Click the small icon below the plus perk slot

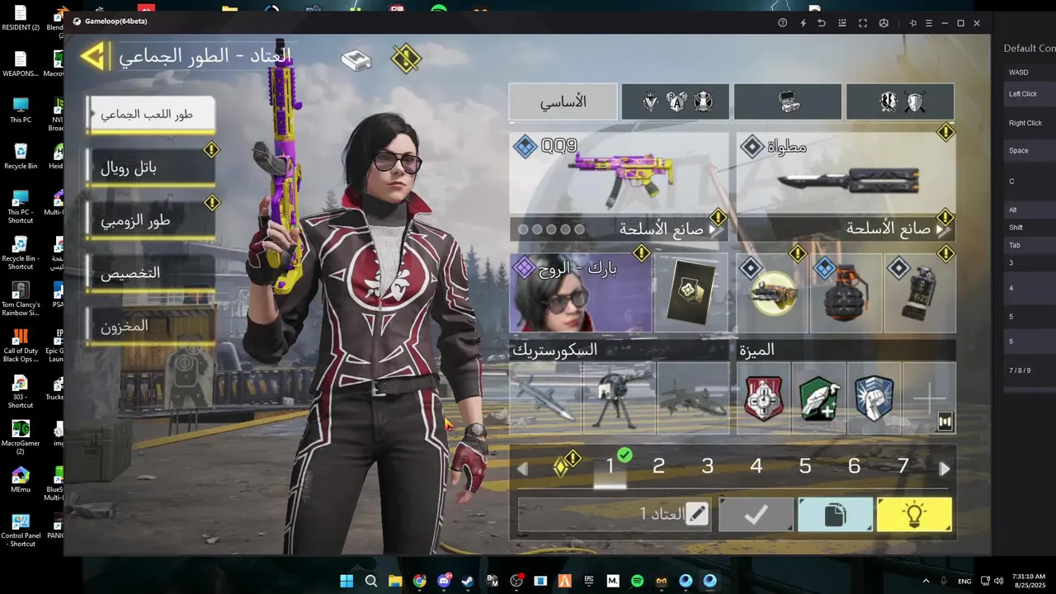point(945,422)
